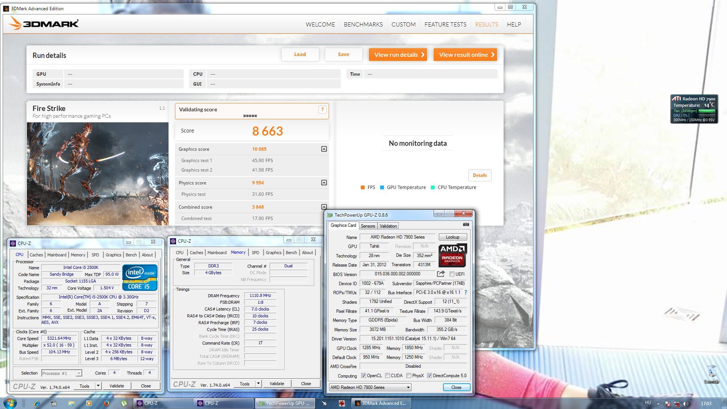This screenshot has height=409, width=727.
Task: Collapse the Physics score section
Action: tap(324, 183)
